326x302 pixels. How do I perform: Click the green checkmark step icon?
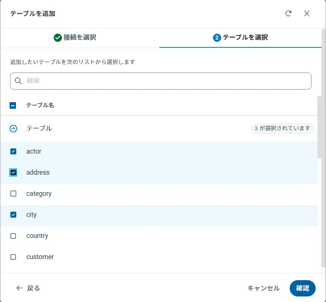click(x=57, y=37)
